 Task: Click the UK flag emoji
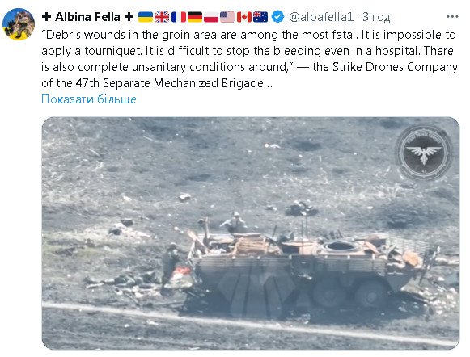(x=162, y=17)
